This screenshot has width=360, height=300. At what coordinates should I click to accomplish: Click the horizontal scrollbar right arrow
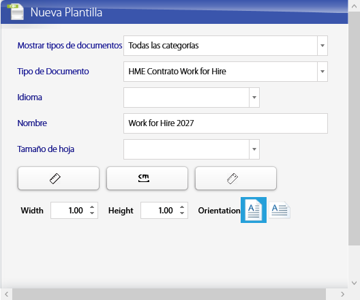click(x=342, y=294)
